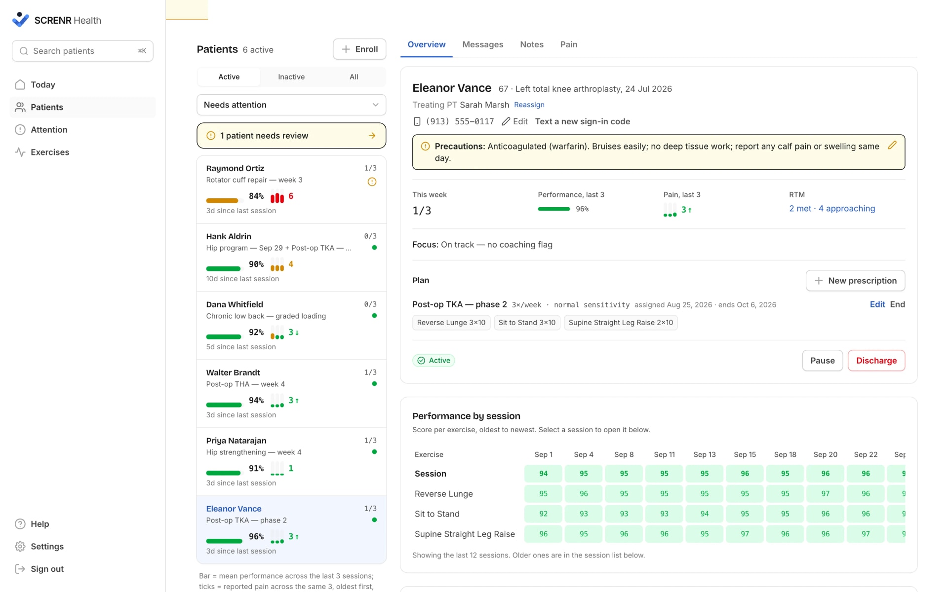Click the pencil icon to edit precautions
Screen dimensions: 948x592
(x=892, y=145)
